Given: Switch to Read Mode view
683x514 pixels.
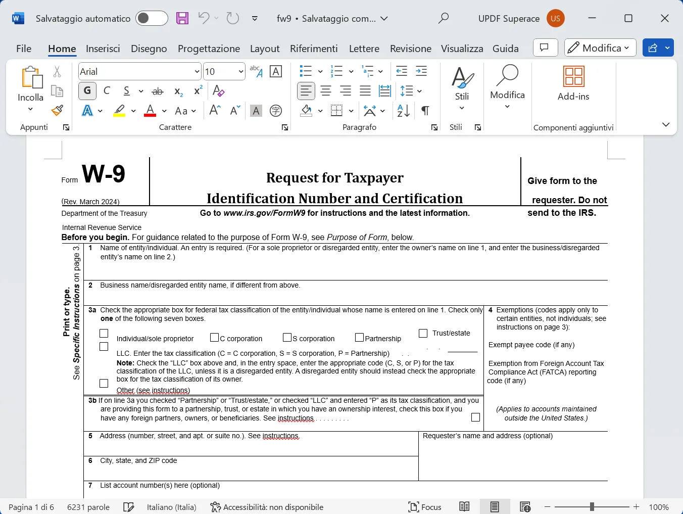Looking at the screenshot, I should coord(464,507).
